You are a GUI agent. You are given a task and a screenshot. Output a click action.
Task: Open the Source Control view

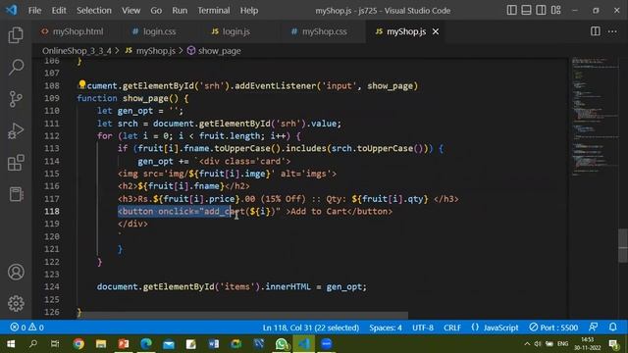16,99
